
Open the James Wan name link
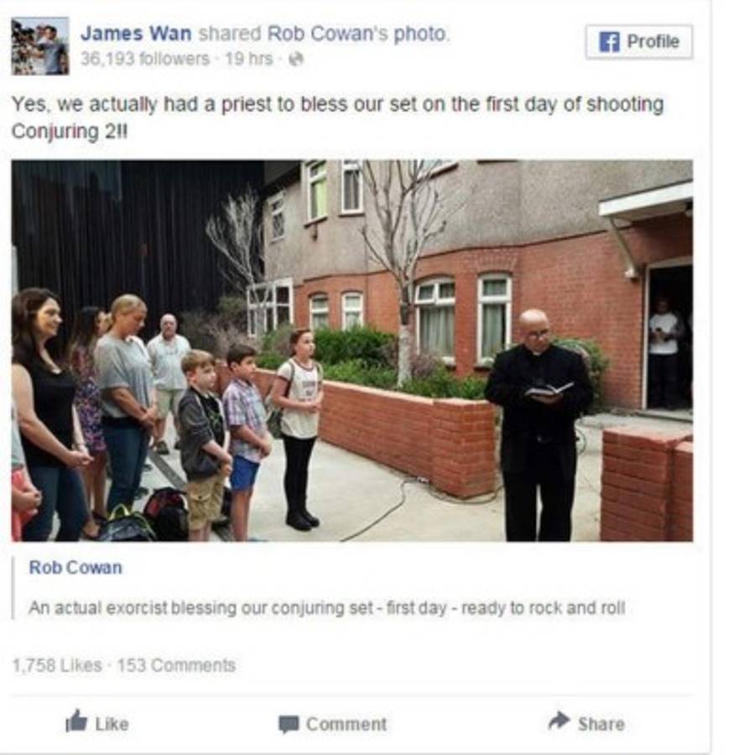tap(136, 34)
